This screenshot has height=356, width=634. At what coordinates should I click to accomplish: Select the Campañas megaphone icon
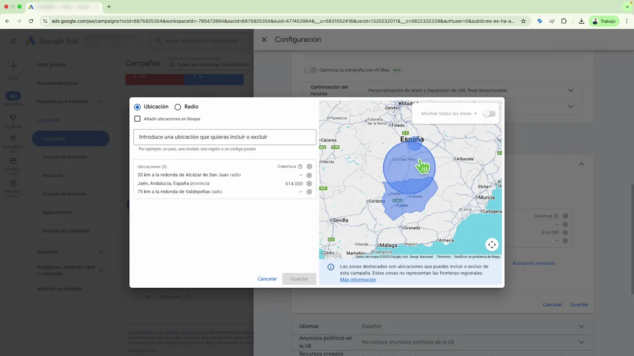(x=13, y=96)
